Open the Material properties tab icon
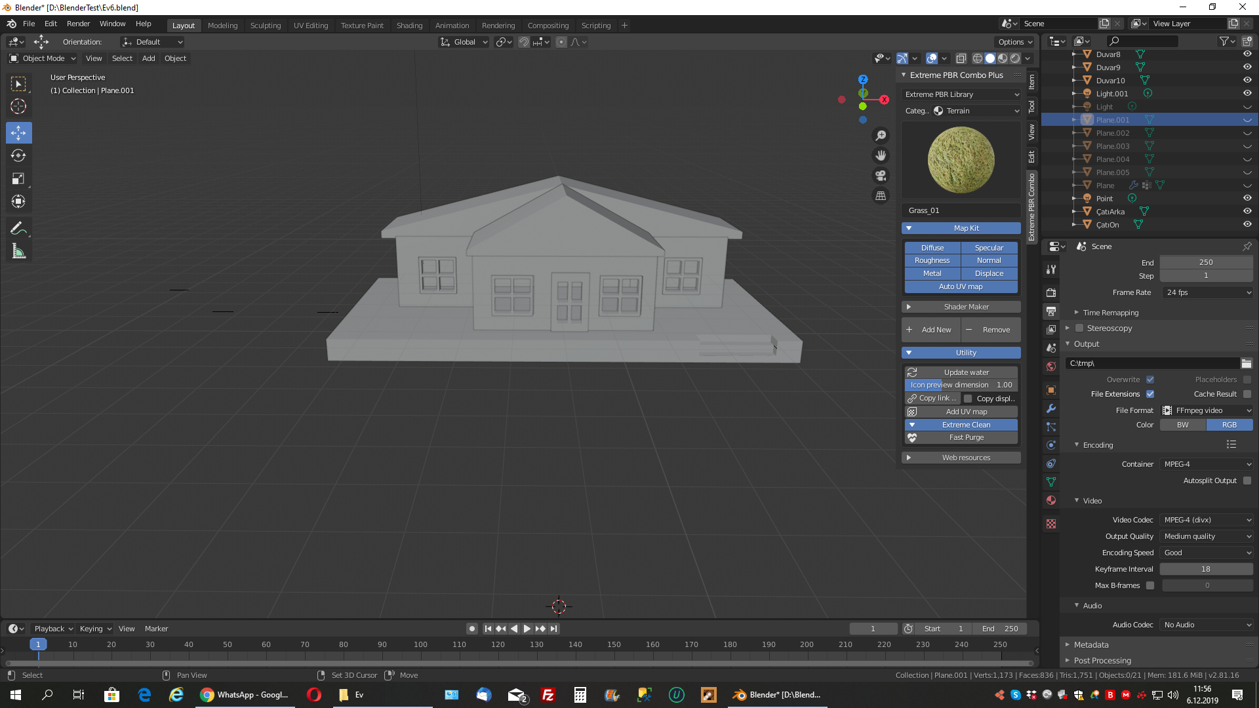Viewport: 1259px width, 708px height. (1051, 500)
